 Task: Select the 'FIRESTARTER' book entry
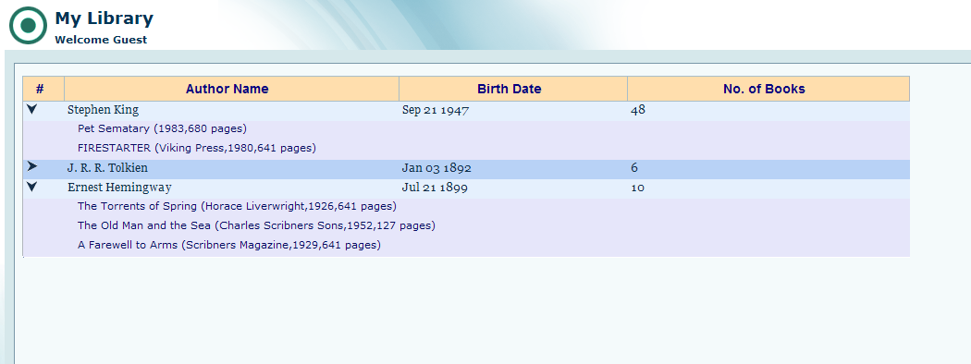tap(197, 148)
